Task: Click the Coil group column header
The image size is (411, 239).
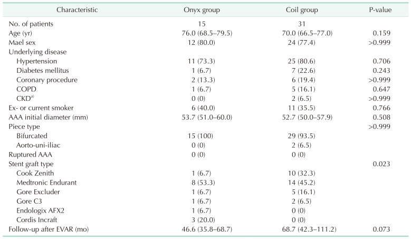Action: (x=297, y=10)
